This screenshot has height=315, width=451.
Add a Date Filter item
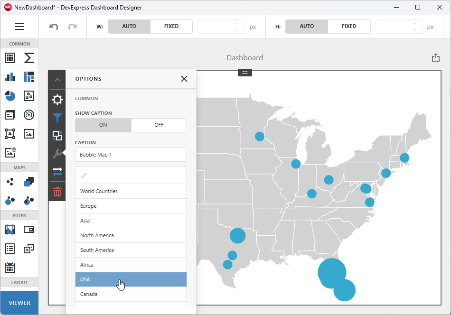(x=10, y=268)
